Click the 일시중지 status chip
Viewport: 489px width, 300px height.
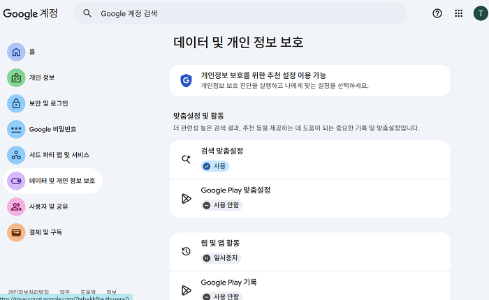[221, 258]
